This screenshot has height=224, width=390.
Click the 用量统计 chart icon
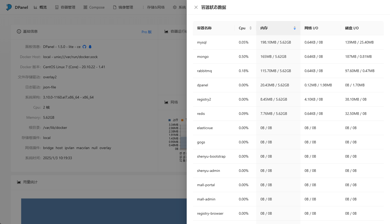pos(19,182)
